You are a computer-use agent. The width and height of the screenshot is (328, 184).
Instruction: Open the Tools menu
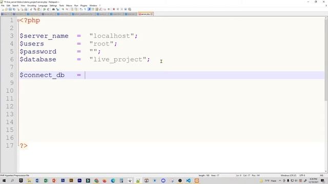pyautogui.click(x=61, y=6)
